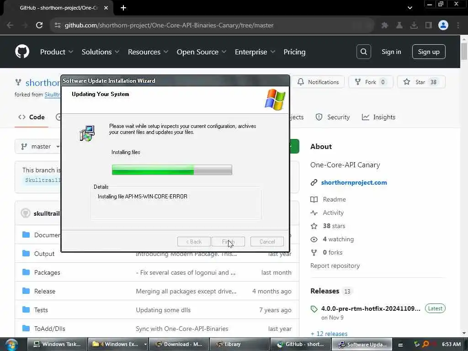Click Report repository

[335, 266]
